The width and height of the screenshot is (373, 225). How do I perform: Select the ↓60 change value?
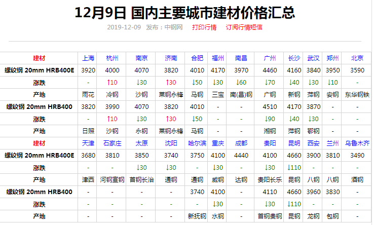tap(241, 83)
